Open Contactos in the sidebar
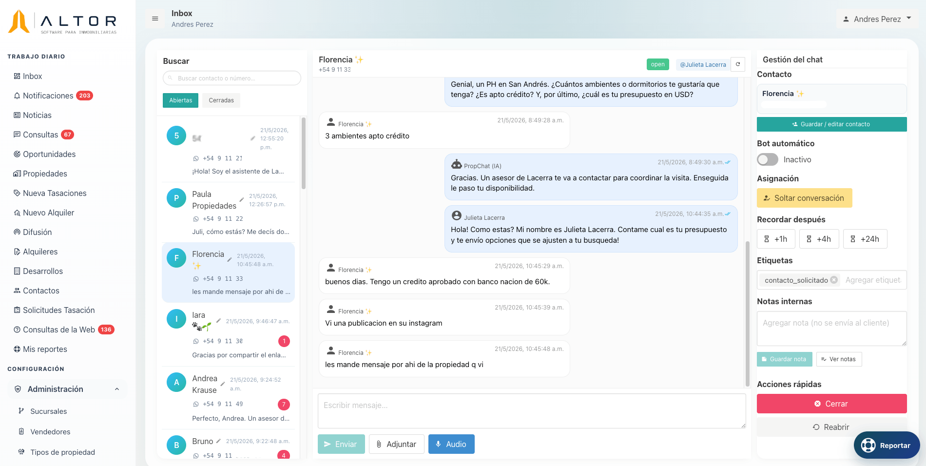The width and height of the screenshot is (926, 466). click(x=37, y=291)
